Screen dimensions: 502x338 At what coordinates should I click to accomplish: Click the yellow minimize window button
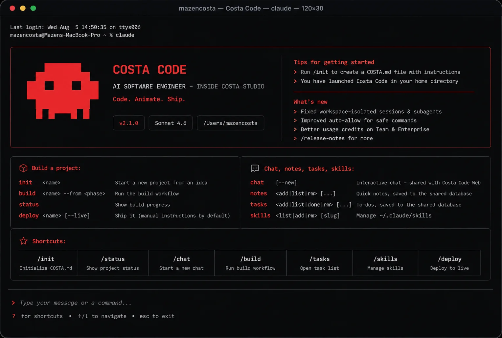(23, 8)
